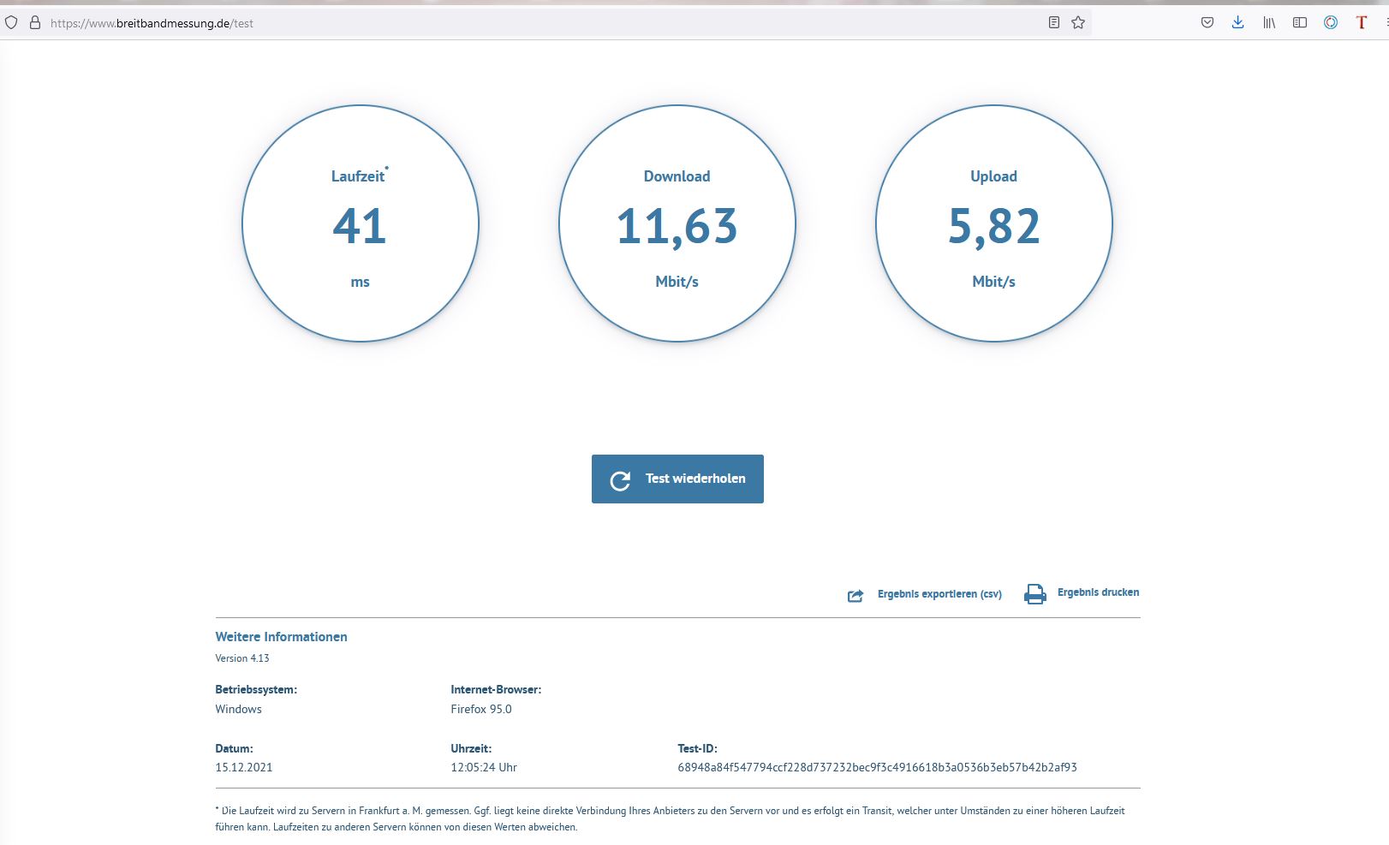Click the printer icon
This screenshot has height=845, width=1389.
1035,594
